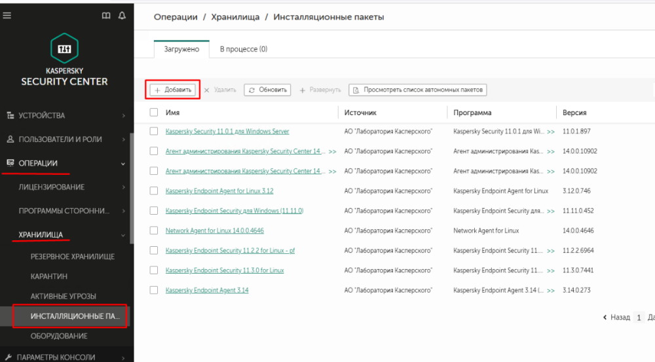Screen dimensions: 655x362
Task: Collapse the Хранилища section chevron
Action: 123,236
